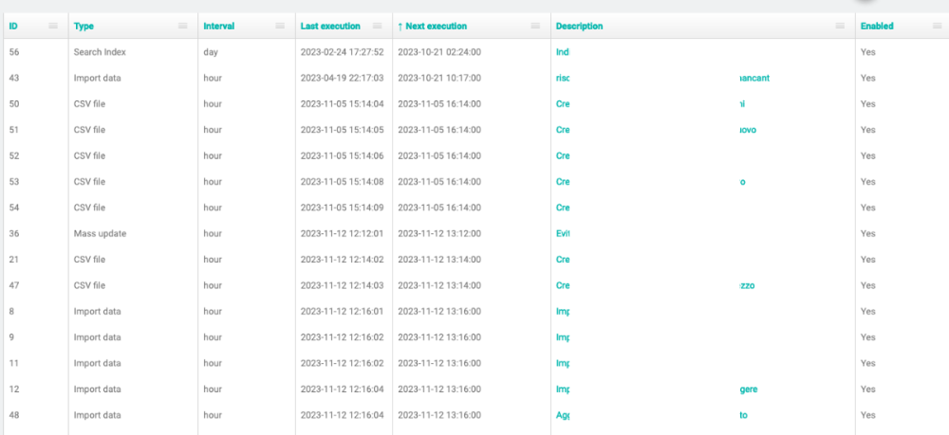The height and width of the screenshot is (435, 949).
Task: Open the Interval column menu icon
Action: 280,27
